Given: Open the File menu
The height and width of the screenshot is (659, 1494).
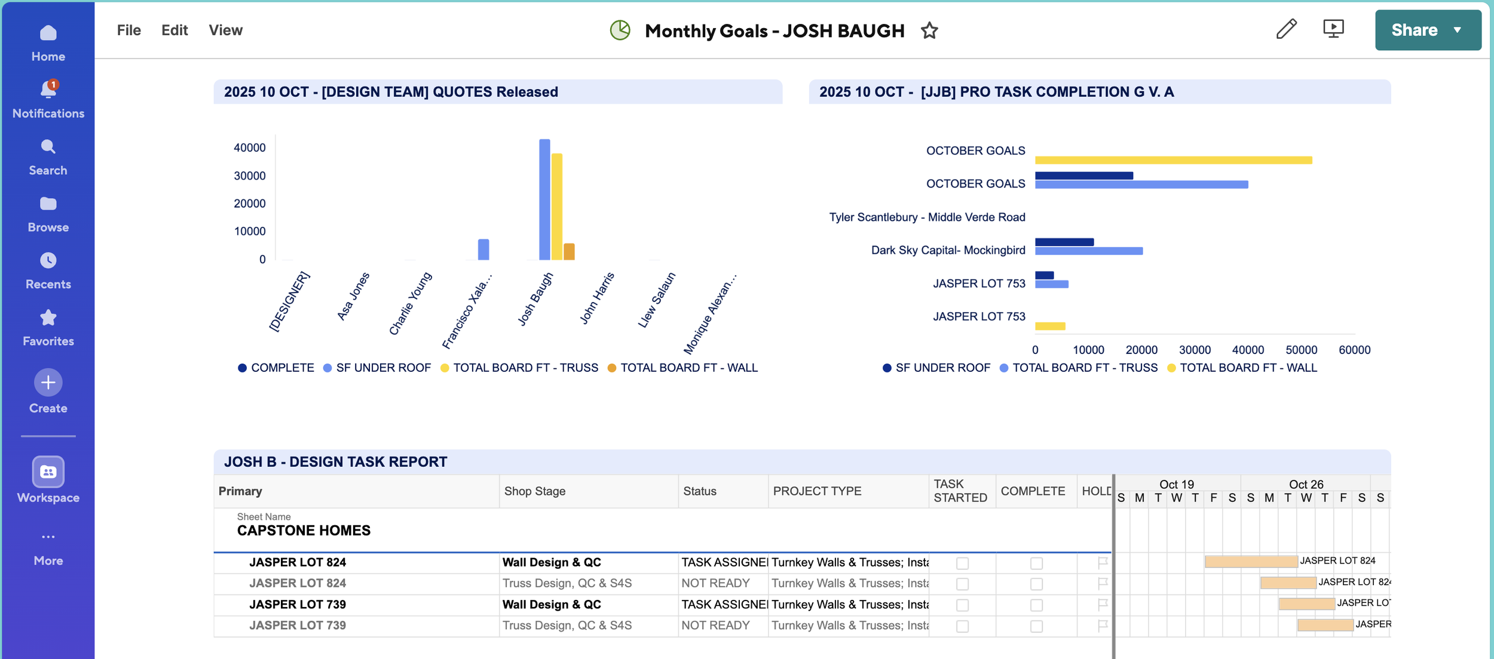Looking at the screenshot, I should coord(129,30).
